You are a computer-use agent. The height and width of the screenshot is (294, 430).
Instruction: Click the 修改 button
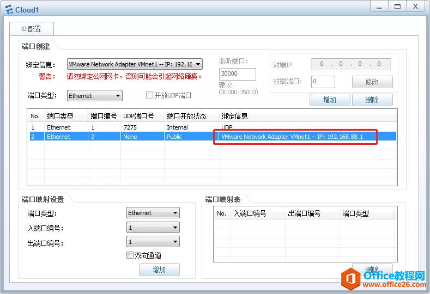click(372, 82)
